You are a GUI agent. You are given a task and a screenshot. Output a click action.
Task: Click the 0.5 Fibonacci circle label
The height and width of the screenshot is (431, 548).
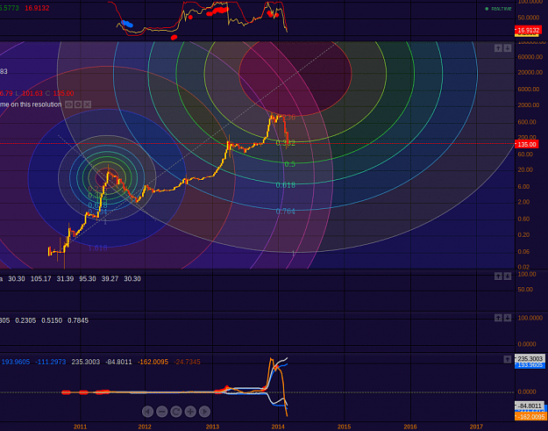[289, 164]
